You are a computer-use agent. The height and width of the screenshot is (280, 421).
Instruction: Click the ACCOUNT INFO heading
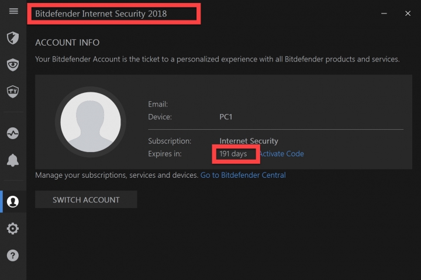pyautogui.click(x=67, y=43)
